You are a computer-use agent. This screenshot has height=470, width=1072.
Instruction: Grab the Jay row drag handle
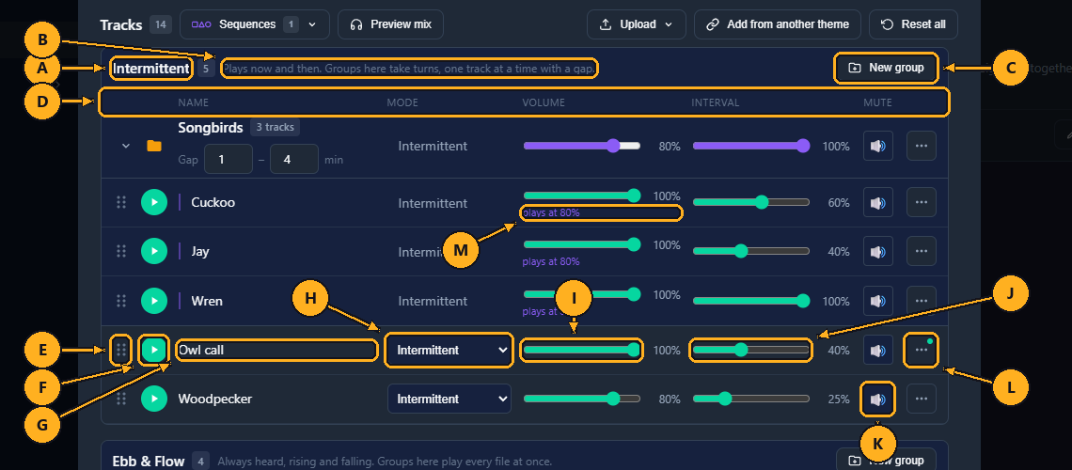point(121,251)
